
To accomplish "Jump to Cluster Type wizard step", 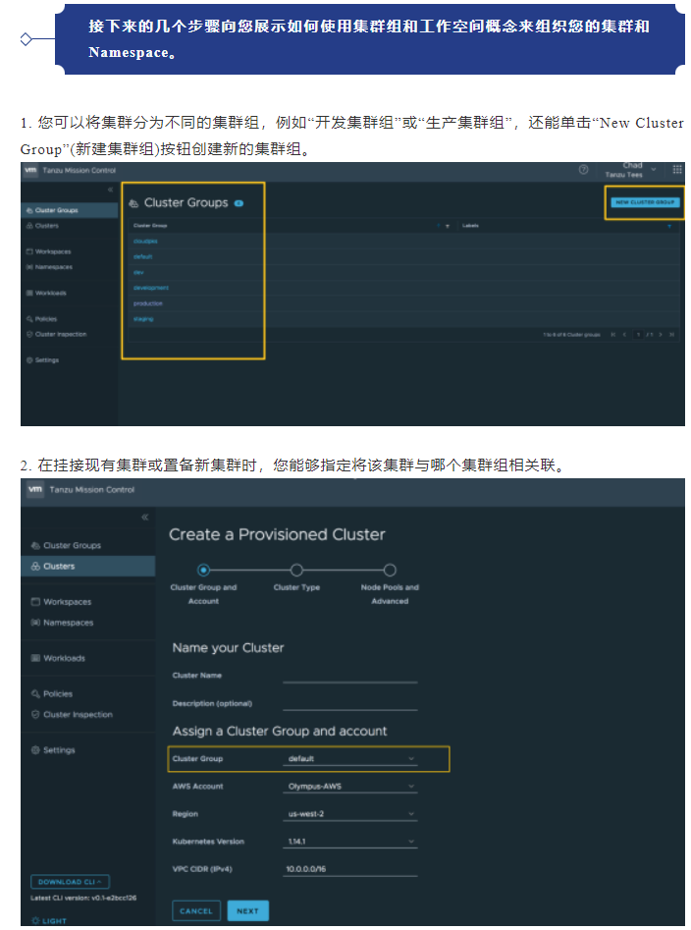I will click(x=296, y=570).
